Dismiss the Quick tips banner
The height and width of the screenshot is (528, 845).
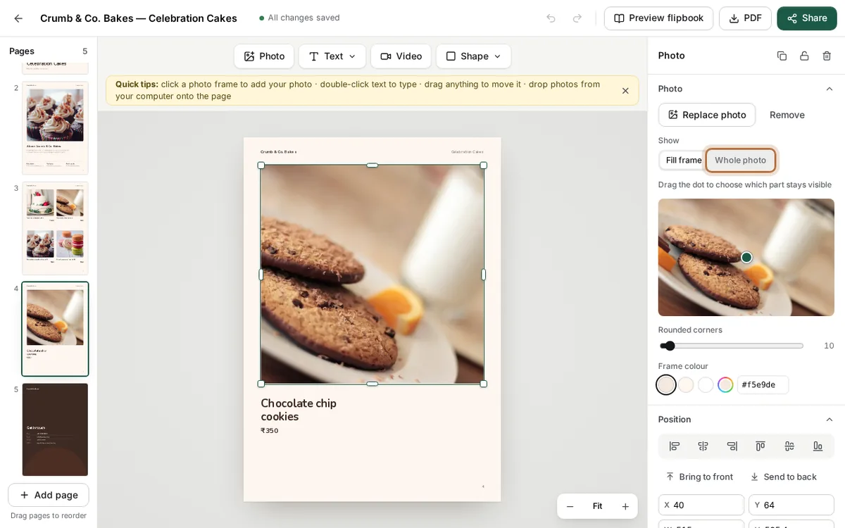click(625, 90)
